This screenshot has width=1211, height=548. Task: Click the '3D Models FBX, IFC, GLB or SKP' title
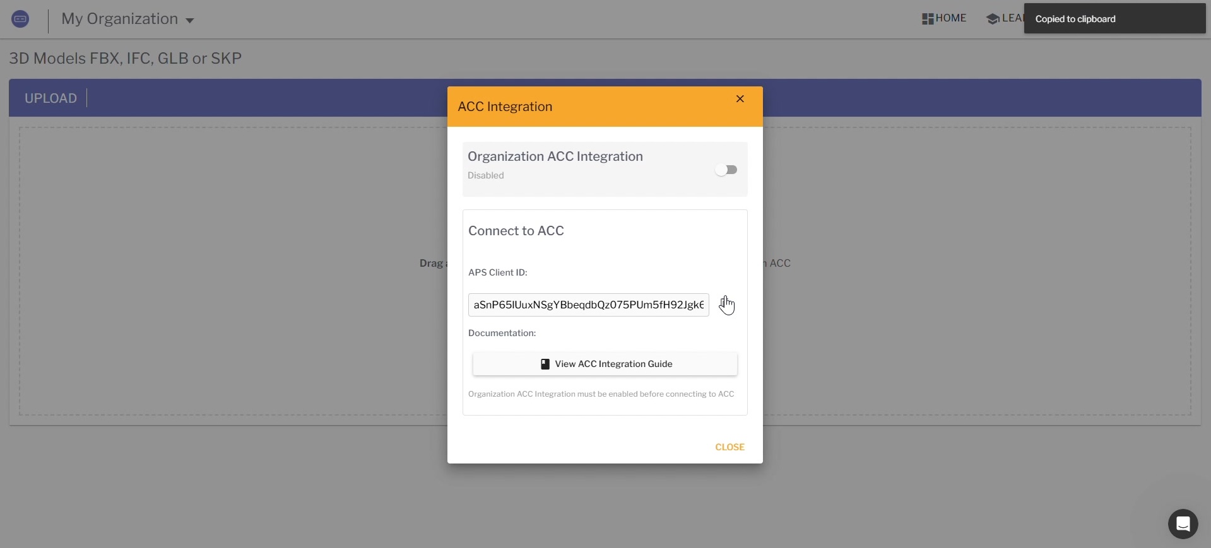point(126,58)
